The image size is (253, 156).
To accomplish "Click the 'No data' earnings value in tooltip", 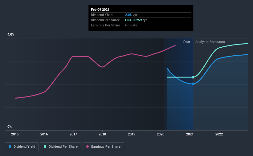I will [131, 25].
